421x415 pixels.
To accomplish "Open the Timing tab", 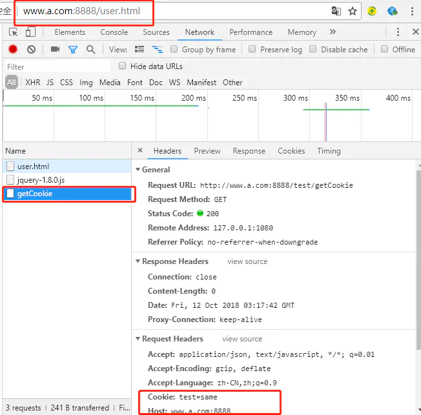I will (329, 151).
